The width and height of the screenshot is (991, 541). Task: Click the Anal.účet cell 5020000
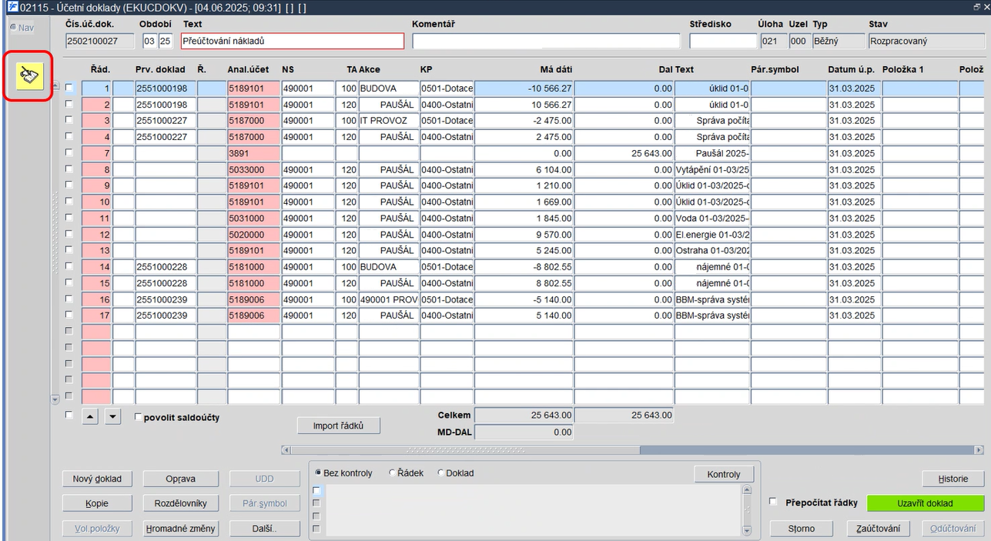pos(253,234)
